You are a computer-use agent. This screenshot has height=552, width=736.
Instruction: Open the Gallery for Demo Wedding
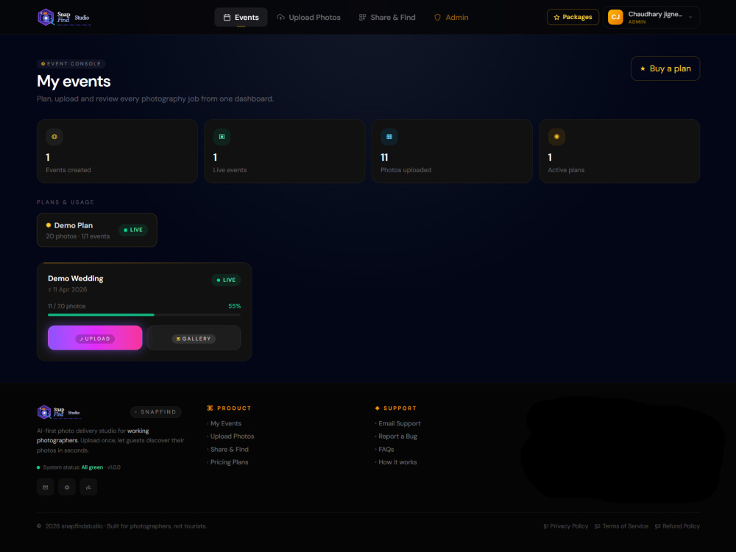click(x=194, y=338)
